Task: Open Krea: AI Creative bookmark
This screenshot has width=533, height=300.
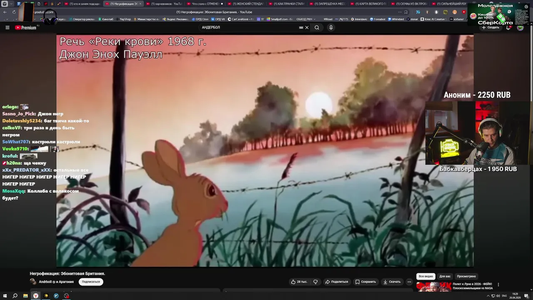Action: point(433,19)
